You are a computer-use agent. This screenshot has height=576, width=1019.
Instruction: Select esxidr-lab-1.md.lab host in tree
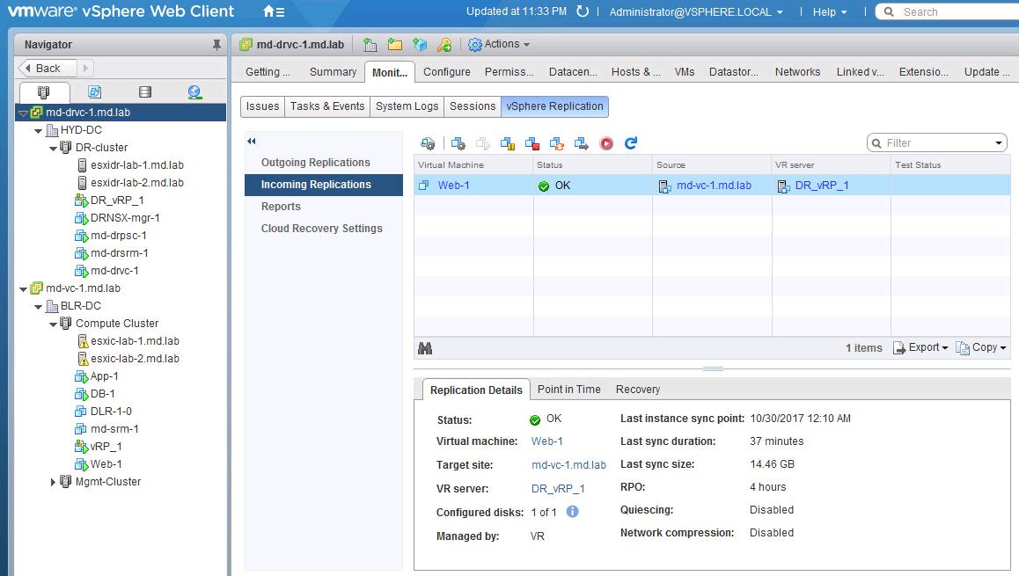[x=137, y=165]
